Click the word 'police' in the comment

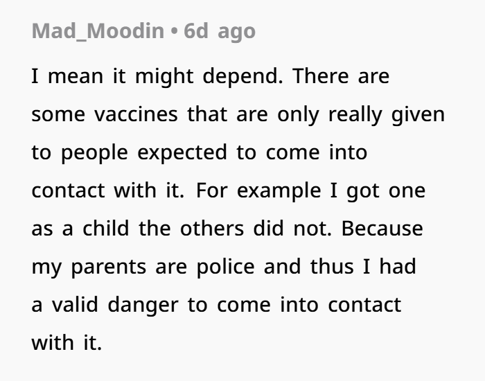(x=225, y=266)
